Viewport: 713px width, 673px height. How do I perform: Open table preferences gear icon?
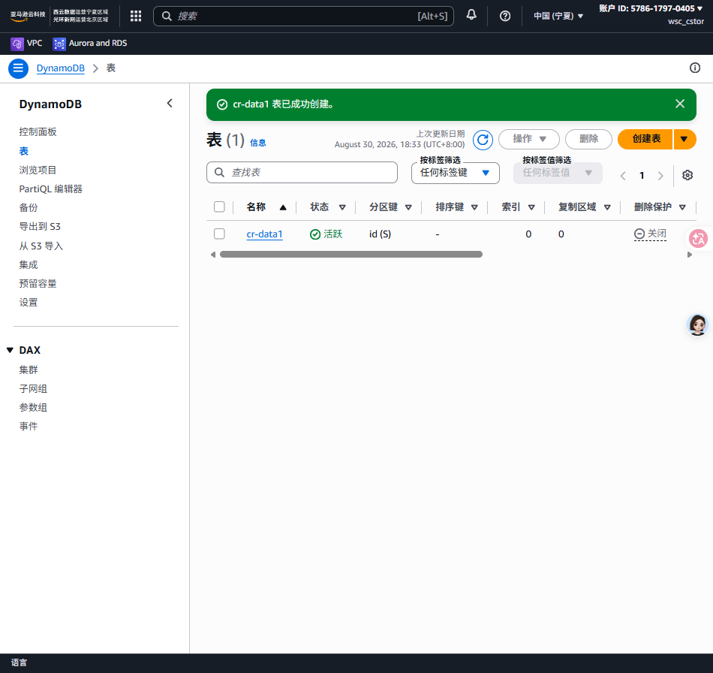pyautogui.click(x=687, y=175)
